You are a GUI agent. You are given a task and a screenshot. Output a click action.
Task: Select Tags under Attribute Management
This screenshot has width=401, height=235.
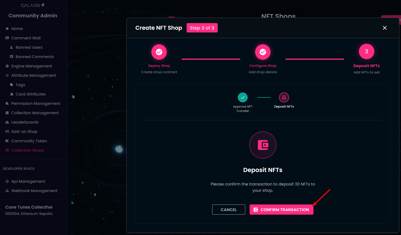[x=20, y=85]
